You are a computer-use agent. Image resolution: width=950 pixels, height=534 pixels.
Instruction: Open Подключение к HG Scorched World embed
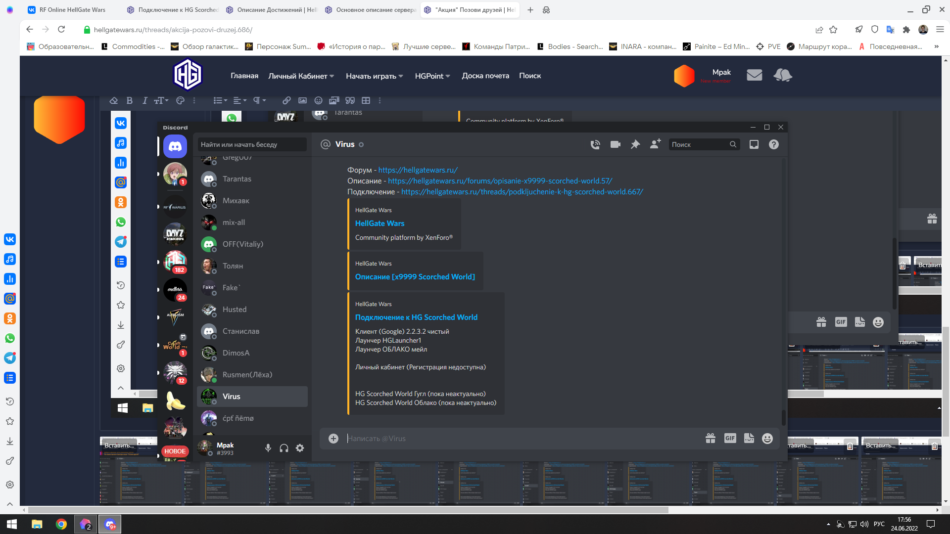(416, 317)
